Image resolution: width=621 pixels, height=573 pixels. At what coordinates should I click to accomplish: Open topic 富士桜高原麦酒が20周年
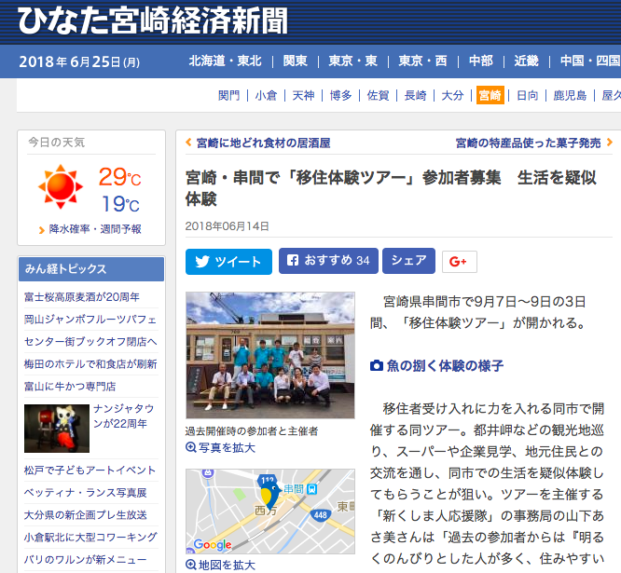(x=81, y=297)
